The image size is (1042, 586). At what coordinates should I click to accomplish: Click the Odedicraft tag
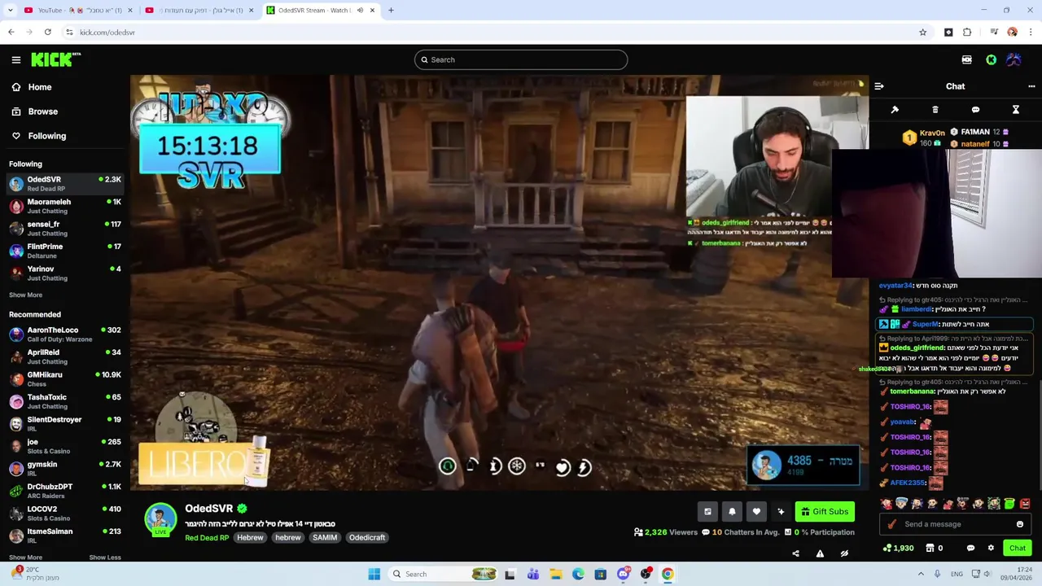[367, 537]
